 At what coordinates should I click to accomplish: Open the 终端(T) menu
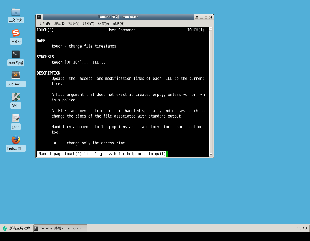(x=89, y=24)
